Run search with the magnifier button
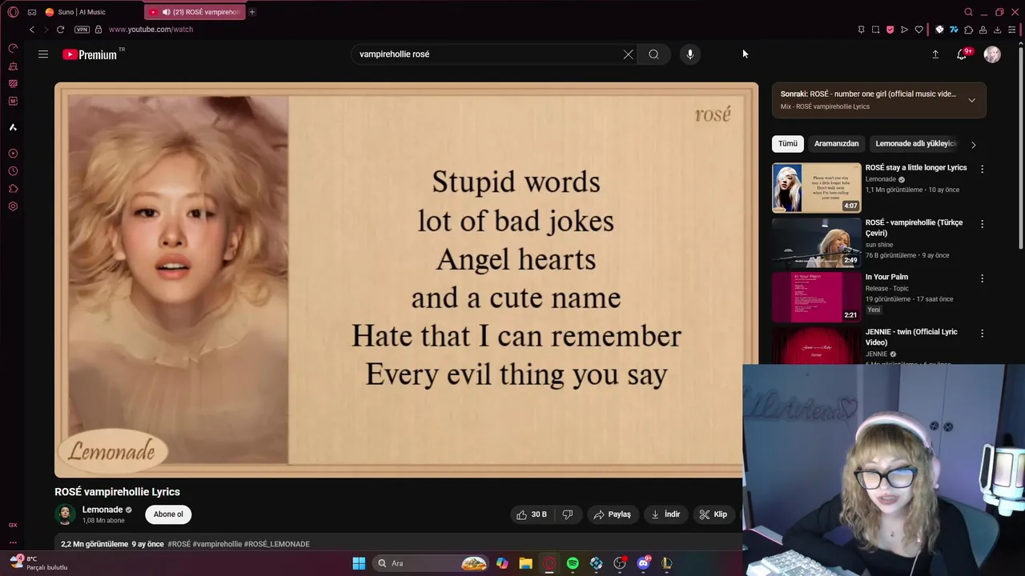Viewport: 1025px width, 576px height. [x=653, y=54]
